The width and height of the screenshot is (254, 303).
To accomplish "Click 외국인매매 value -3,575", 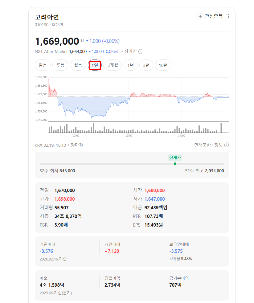I will 176,251.
